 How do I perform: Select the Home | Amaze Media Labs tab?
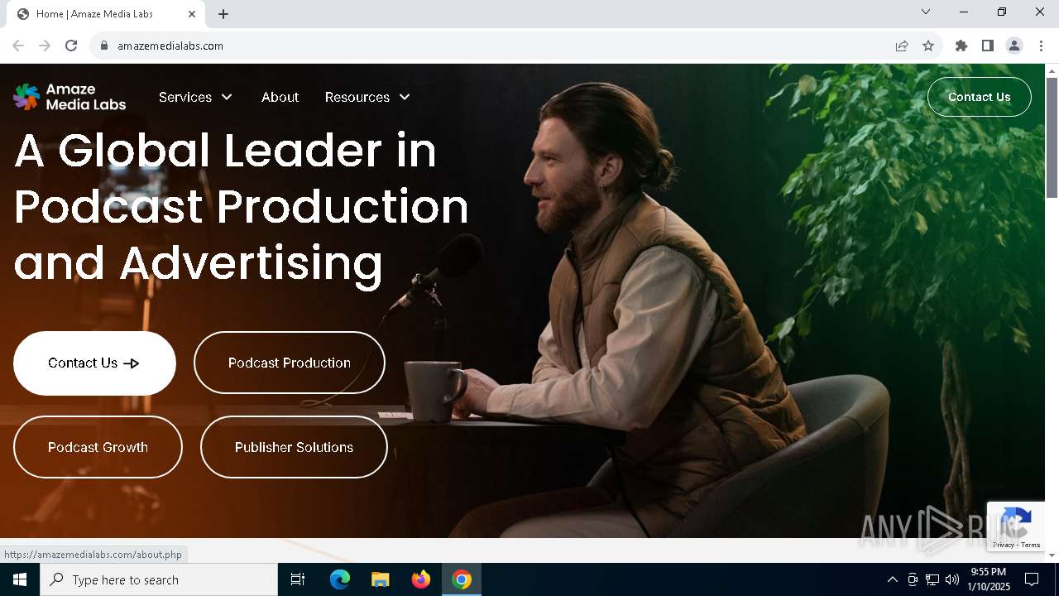[108, 14]
